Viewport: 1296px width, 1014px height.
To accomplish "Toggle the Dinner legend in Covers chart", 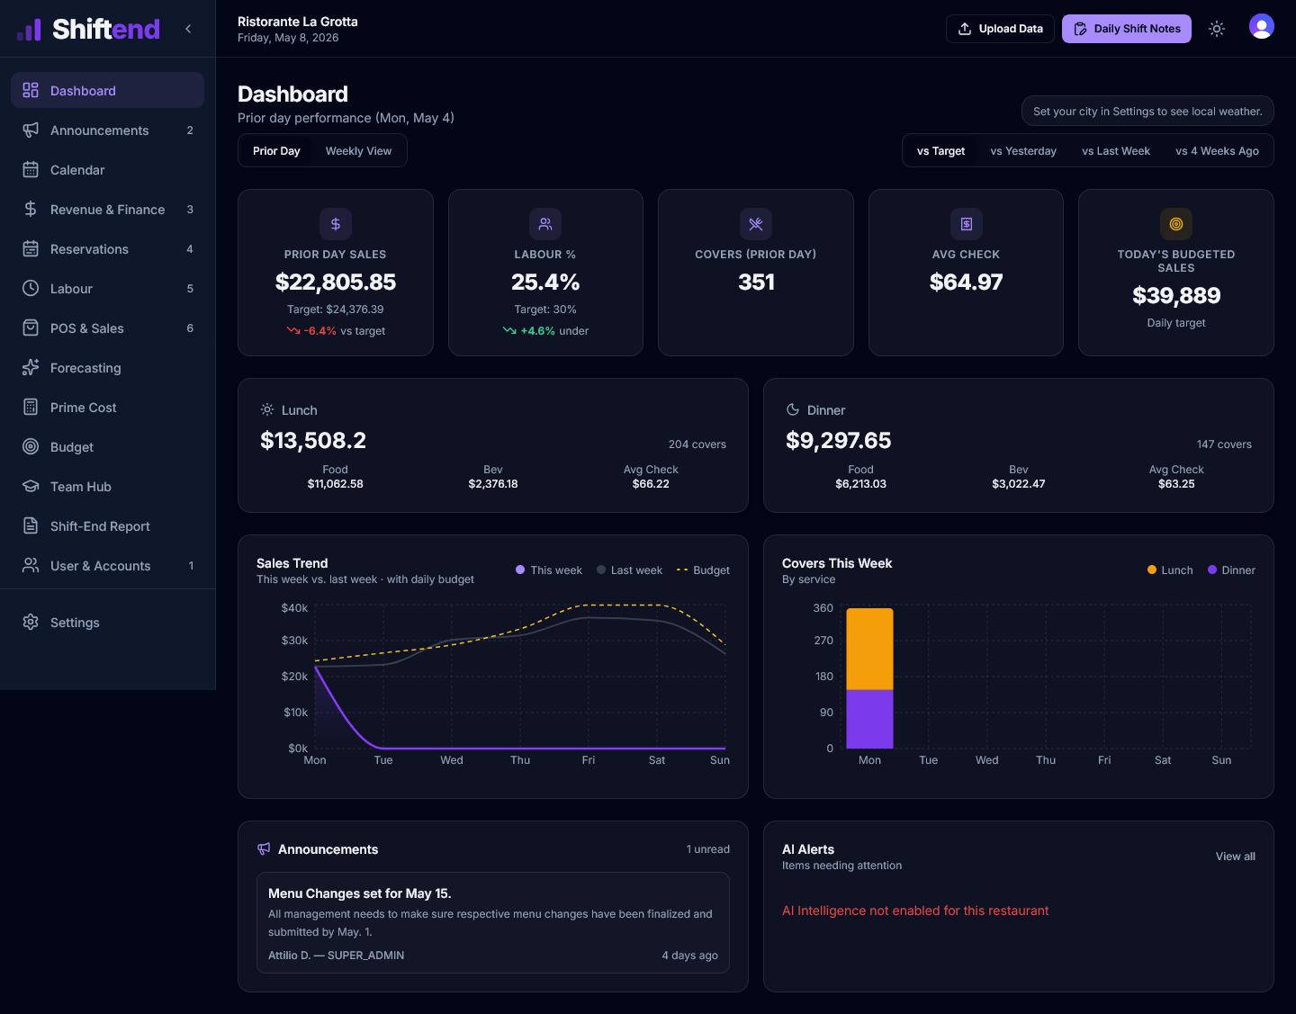I will 1231,570.
